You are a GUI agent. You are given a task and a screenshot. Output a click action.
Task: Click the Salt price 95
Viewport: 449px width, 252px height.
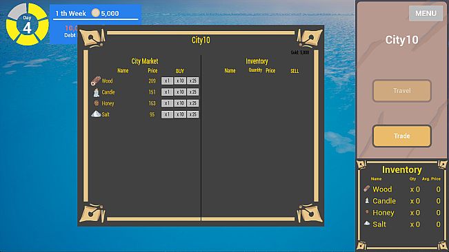[x=152, y=114]
